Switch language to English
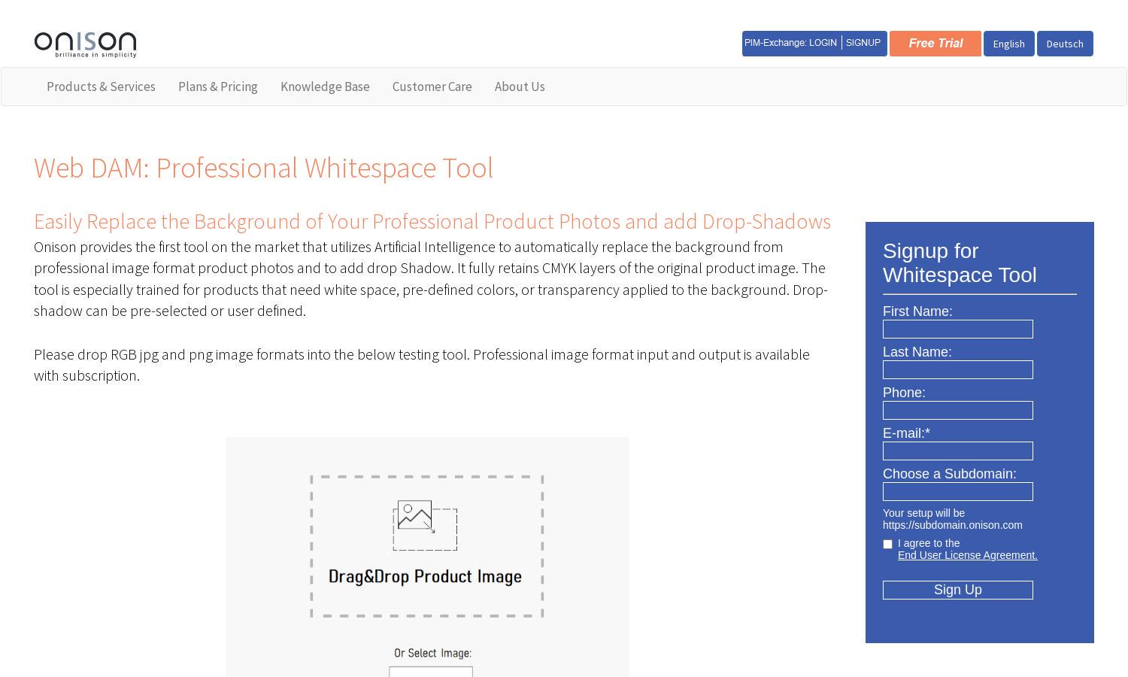 [1009, 44]
